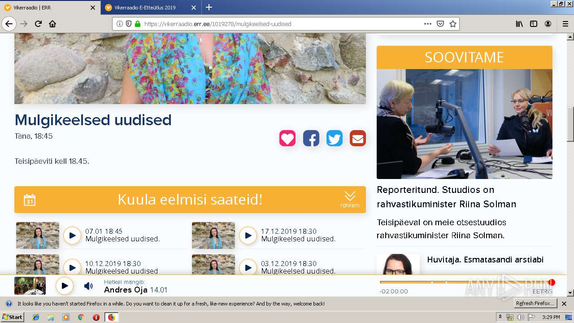Open a new browser tab
The width and height of the screenshot is (574, 323).
[209, 7]
